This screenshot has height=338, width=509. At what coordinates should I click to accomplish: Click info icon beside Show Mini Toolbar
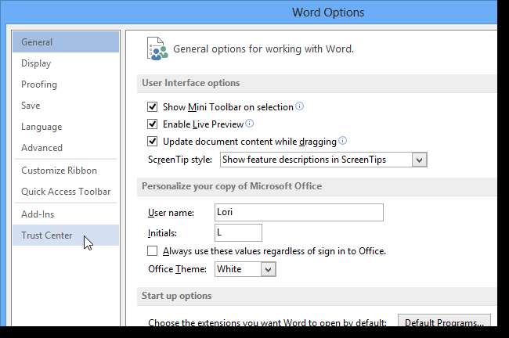pos(299,106)
